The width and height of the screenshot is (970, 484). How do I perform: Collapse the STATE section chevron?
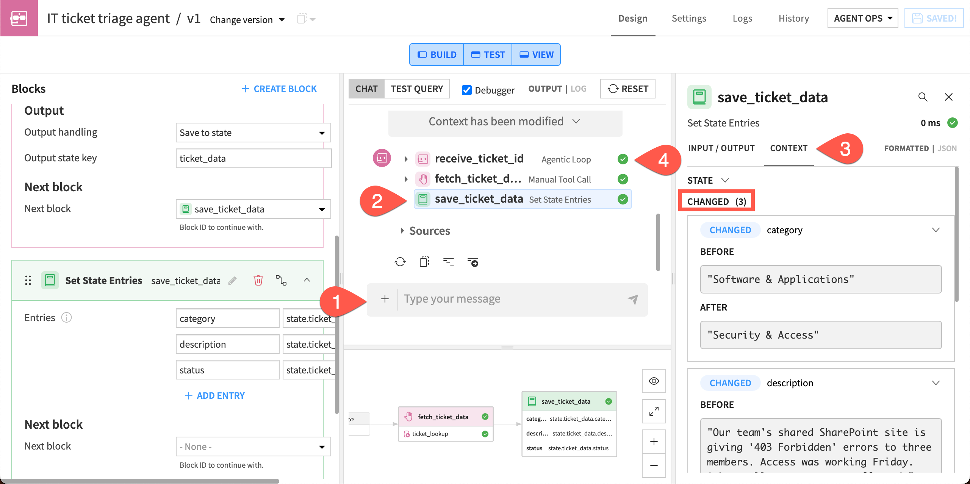pos(725,180)
